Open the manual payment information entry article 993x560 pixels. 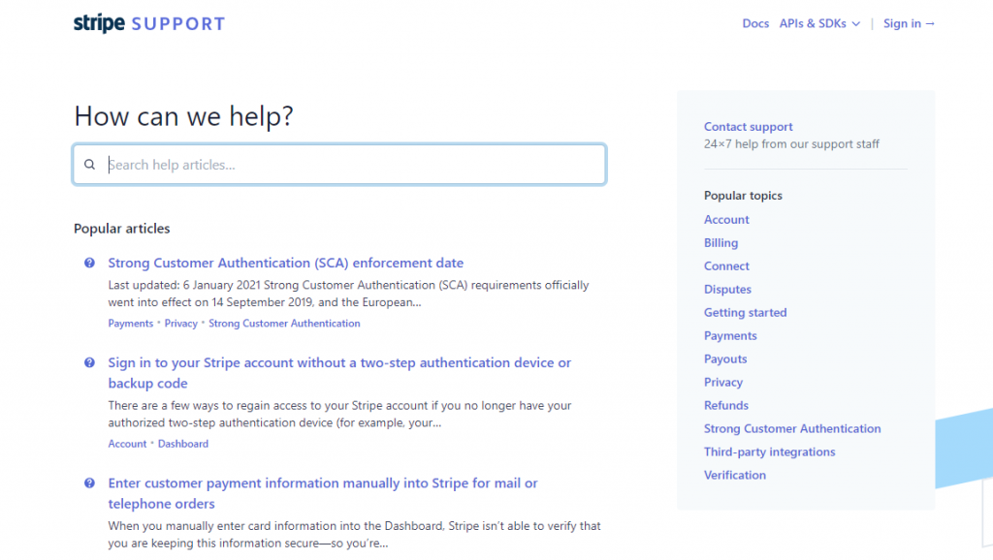click(x=323, y=493)
